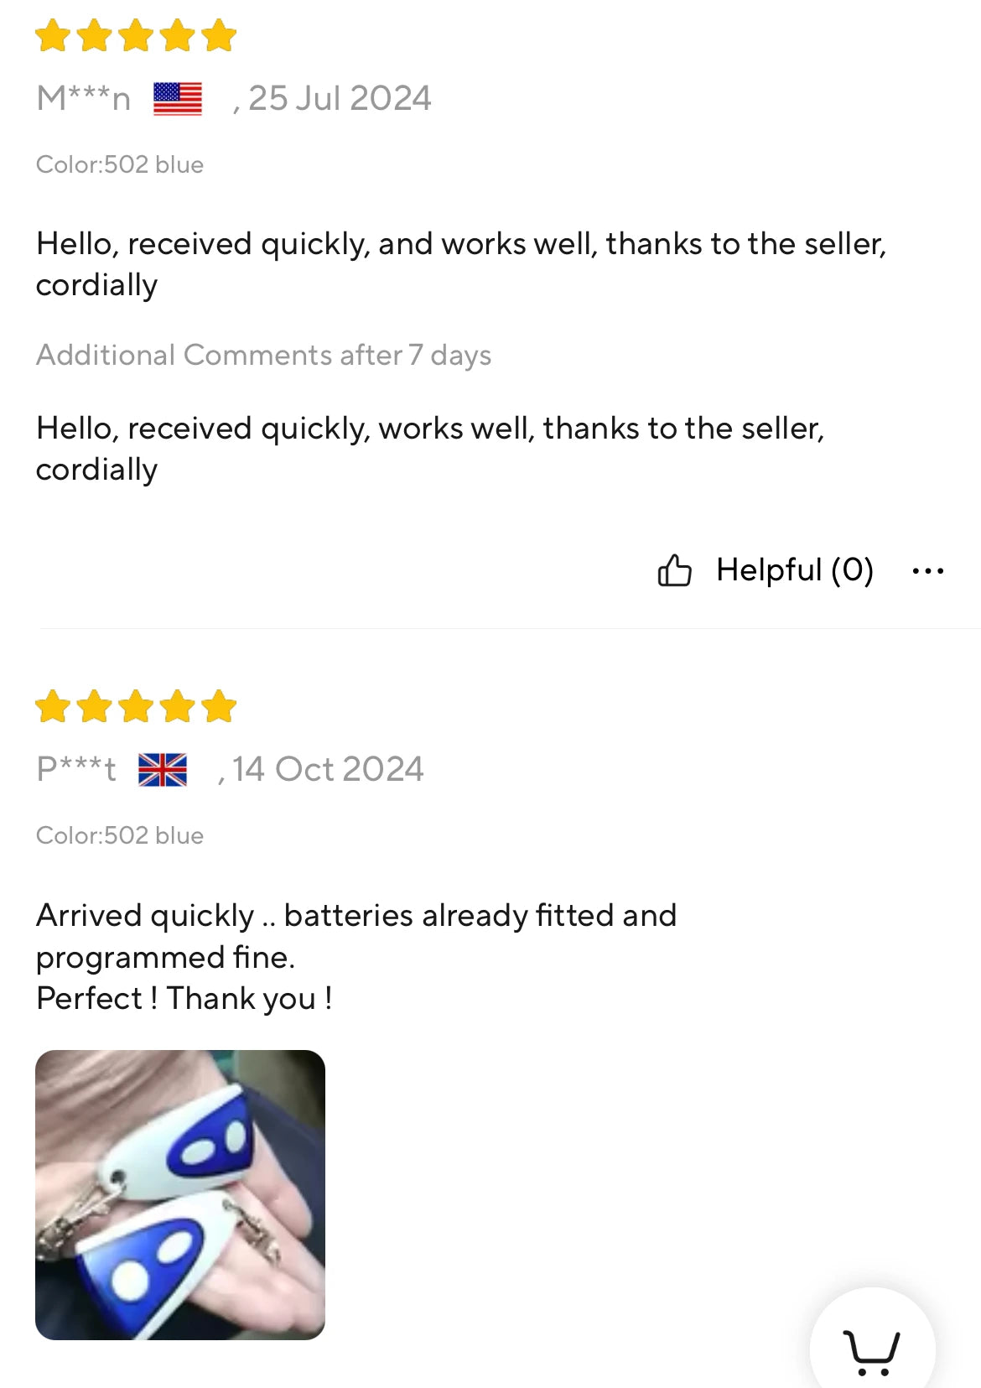Click the 25 Jul 2024 review date

point(340,98)
